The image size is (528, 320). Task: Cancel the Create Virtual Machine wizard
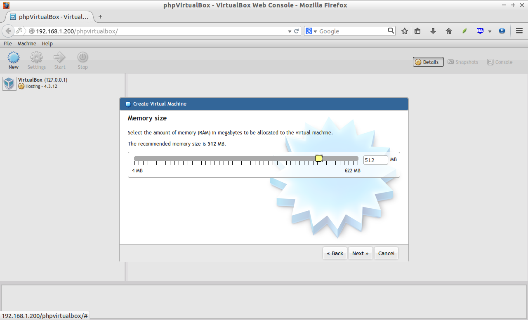tap(386, 253)
